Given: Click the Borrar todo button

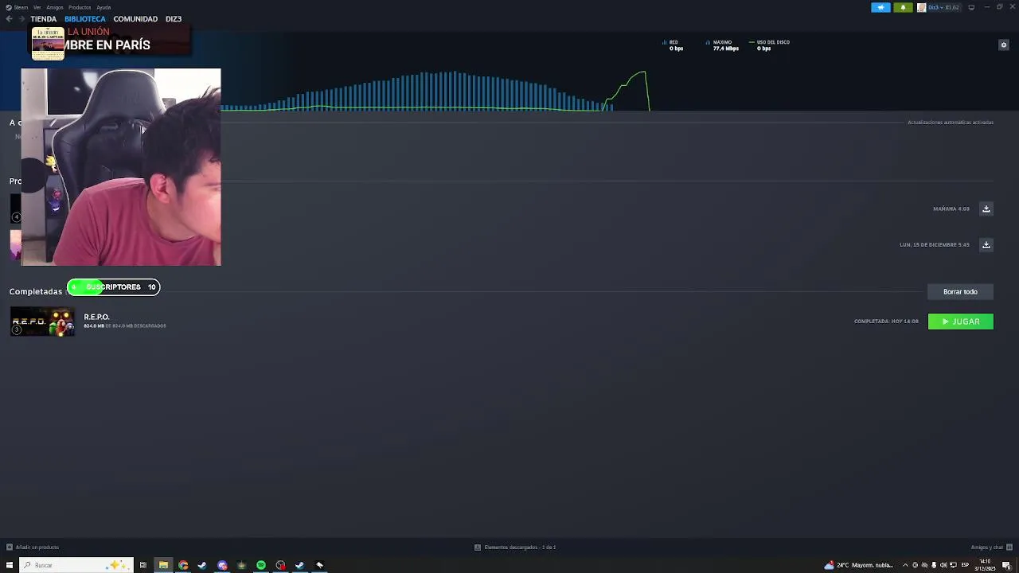Looking at the screenshot, I should coord(960,291).
